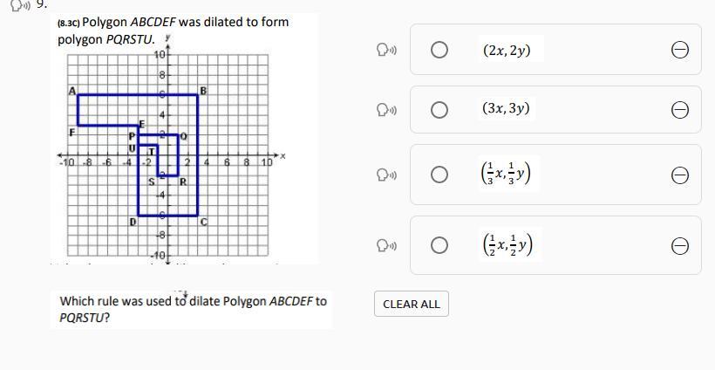Click the one-half x, one-half y expression text

point(507,246)
